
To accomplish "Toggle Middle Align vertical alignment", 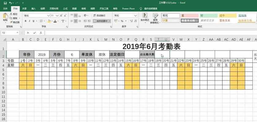I will (76, 16).
